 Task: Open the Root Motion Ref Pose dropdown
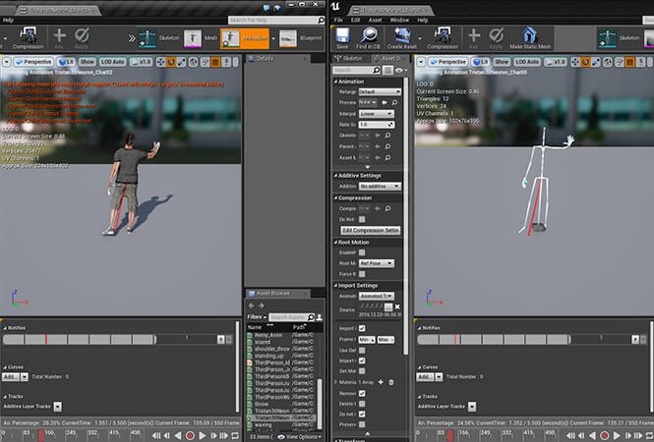[x=379, y=263]
